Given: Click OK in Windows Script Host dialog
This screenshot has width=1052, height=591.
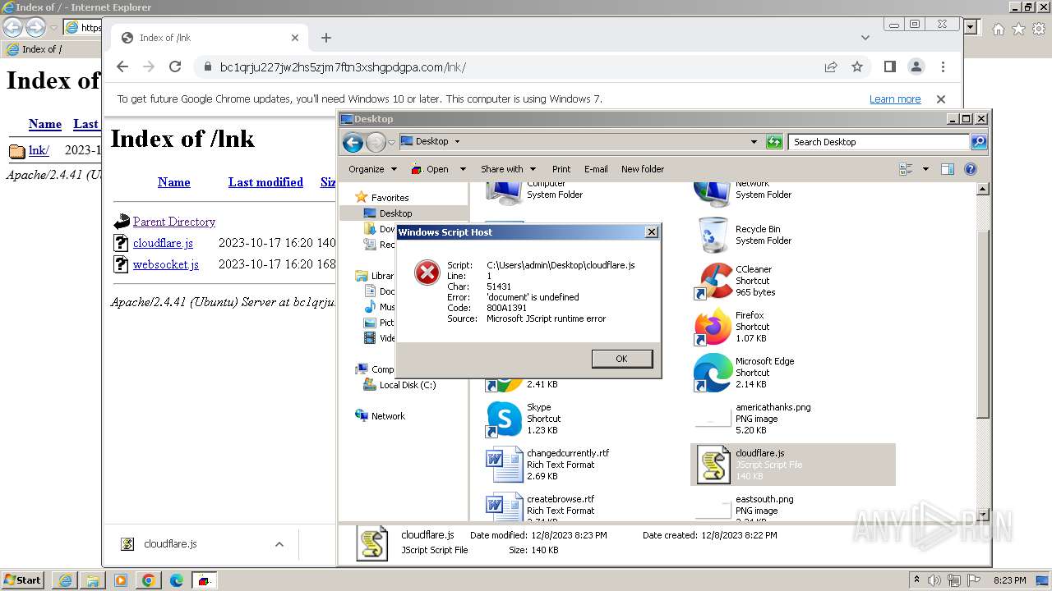Looking at the screenshot, I should click(x=621, y=359).
